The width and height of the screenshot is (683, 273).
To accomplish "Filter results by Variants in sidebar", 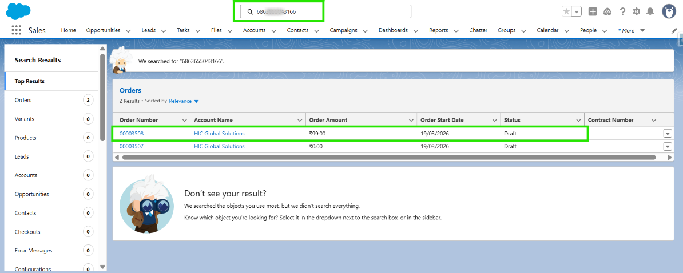I will [x=52, y=119].
